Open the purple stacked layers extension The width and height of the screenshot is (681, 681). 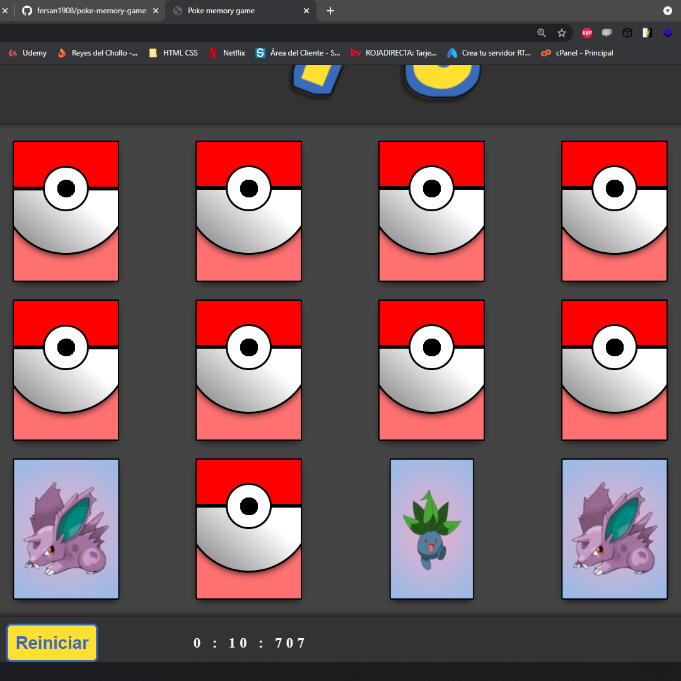668,33
